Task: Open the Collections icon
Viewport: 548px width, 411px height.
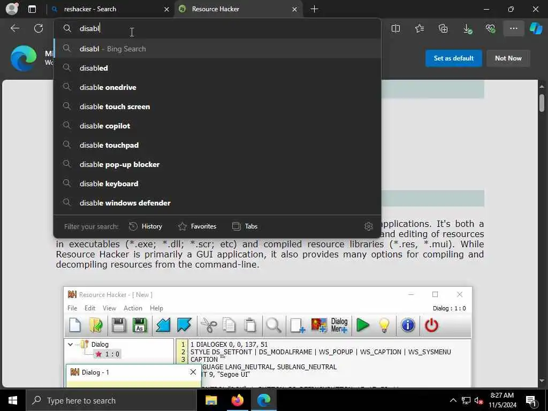Action: coord(443,29)
